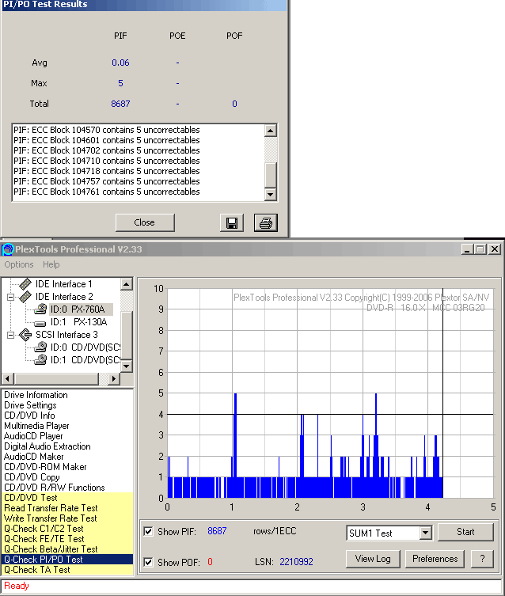Image resolution: width=505 pixels, height=596 pixels.
Task: Click scroll down arrow in results log
Action: click(270, 194)
